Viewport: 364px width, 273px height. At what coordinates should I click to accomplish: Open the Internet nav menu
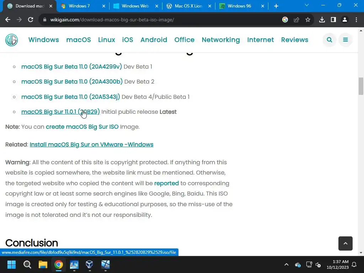(261, 40)
